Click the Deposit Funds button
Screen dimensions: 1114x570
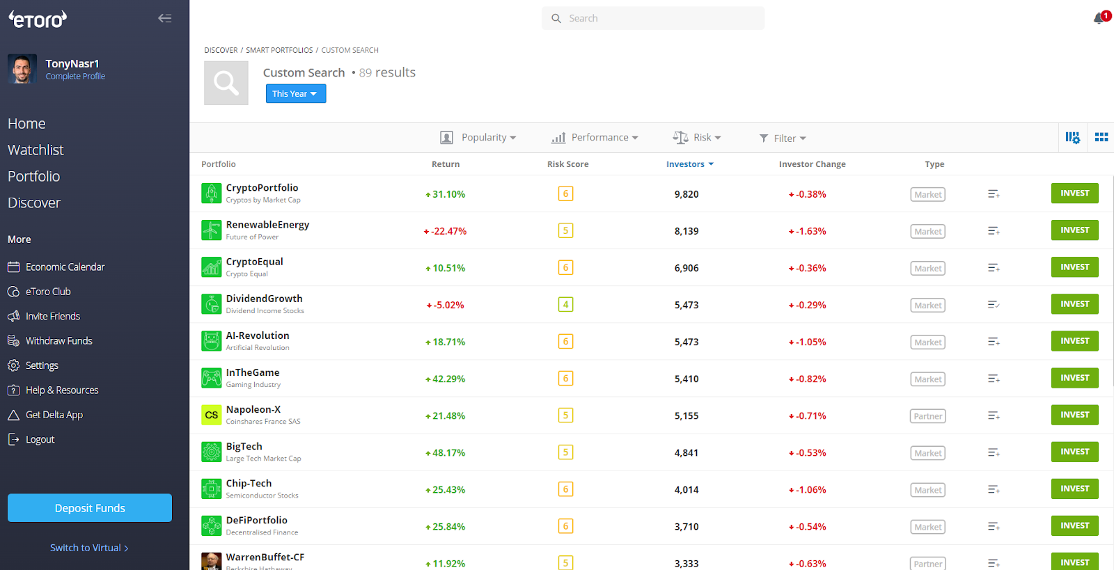[90, 508]
